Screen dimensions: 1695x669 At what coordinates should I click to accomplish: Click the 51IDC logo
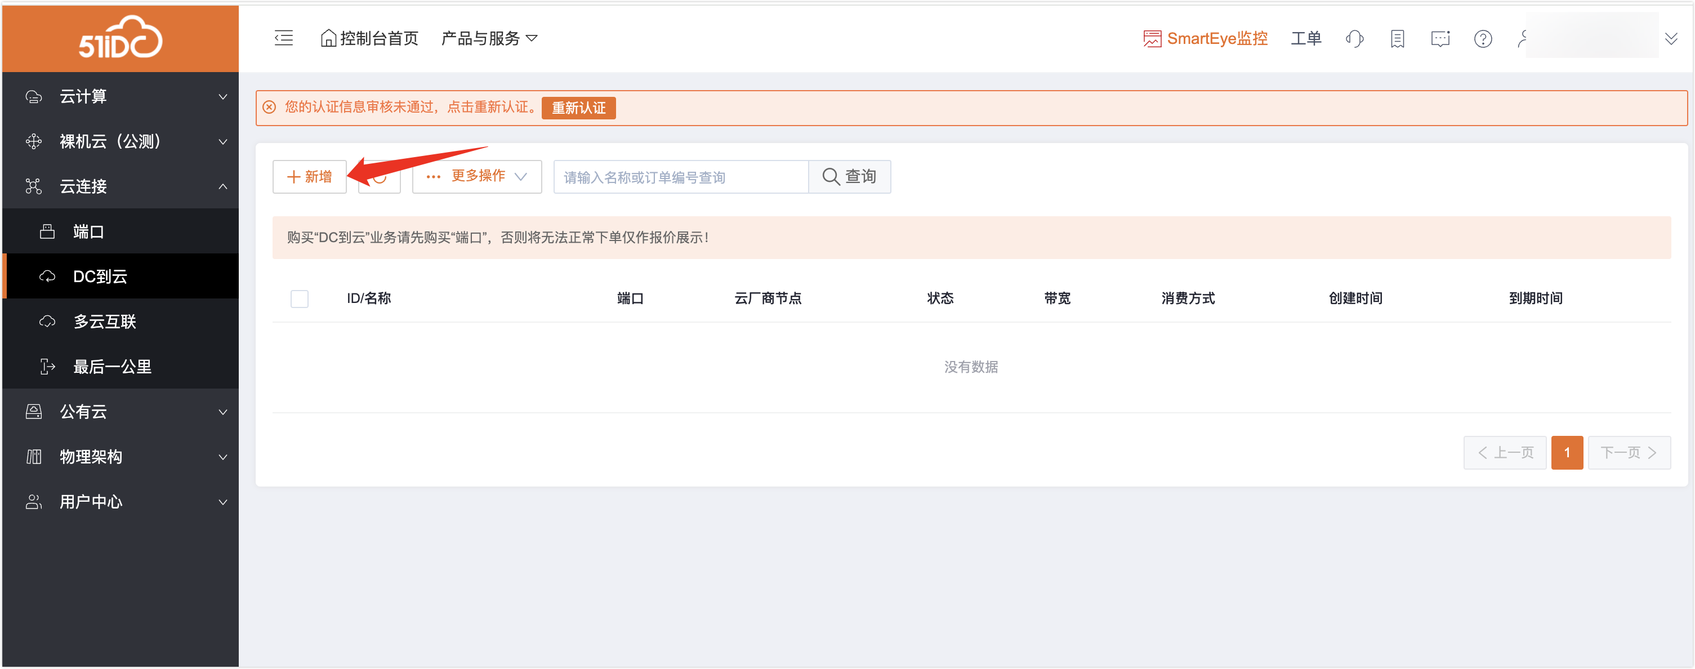click(121, 38)
